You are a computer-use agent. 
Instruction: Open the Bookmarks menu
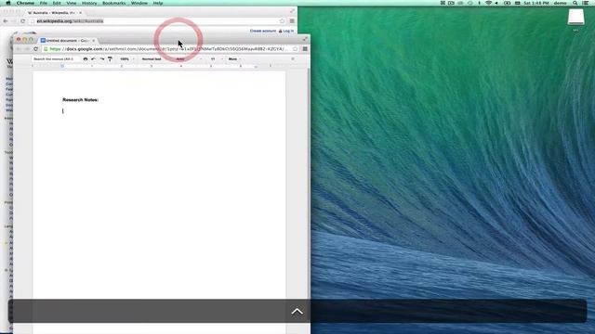[x=113, y=3]
